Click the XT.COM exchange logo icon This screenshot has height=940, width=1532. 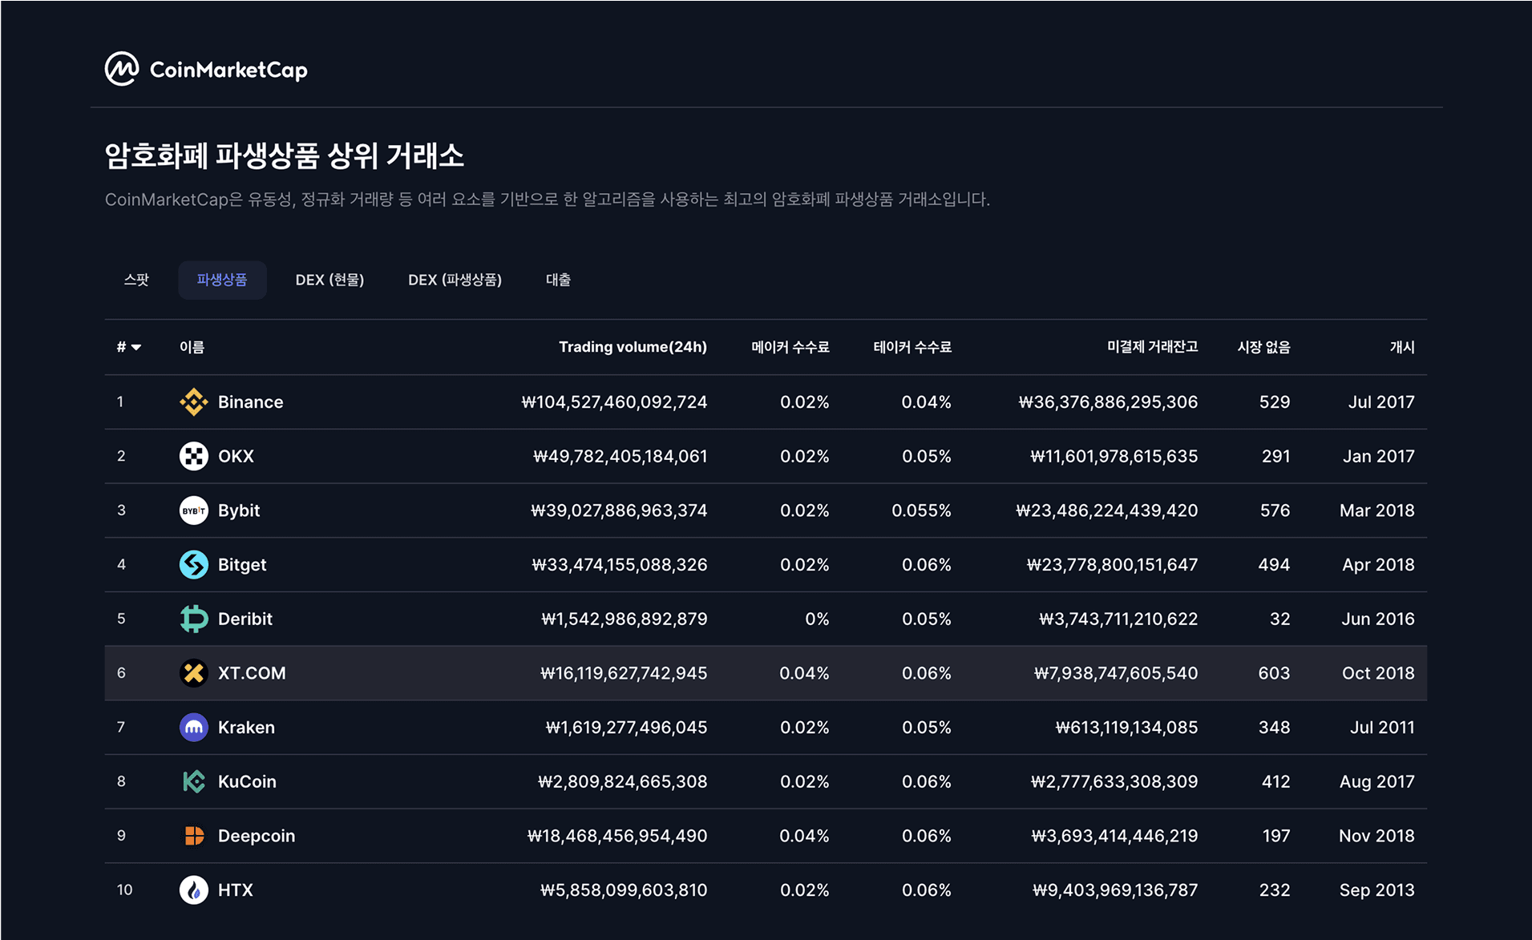pos(193,673)
